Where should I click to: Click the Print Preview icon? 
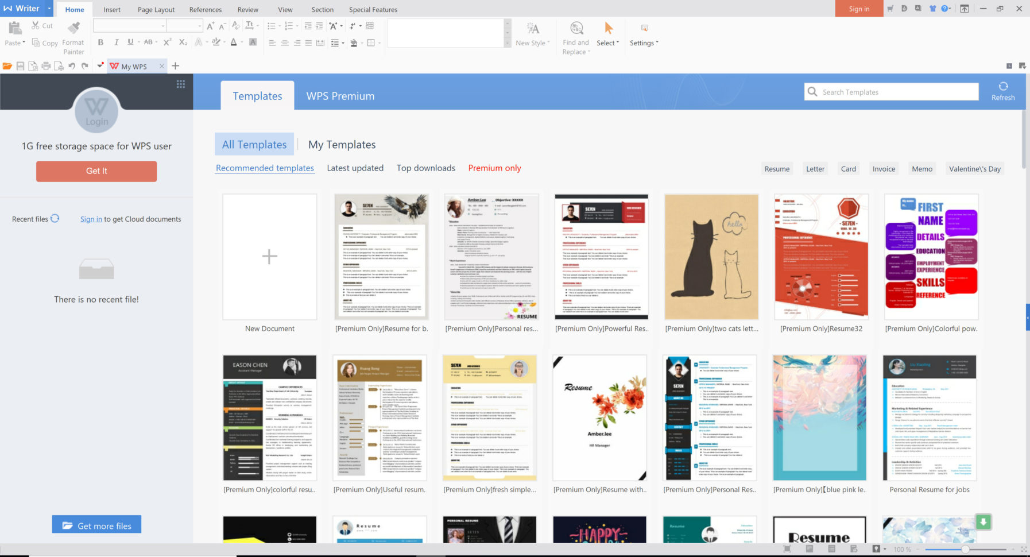coord(58,66)
